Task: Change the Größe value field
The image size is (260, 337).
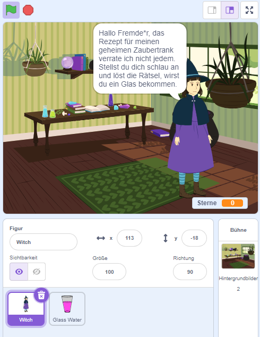Action: (109, 272)
